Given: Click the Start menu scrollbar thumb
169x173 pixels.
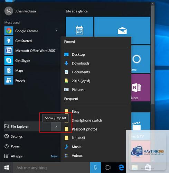Looking at the screenshot, I should coord(153,55).
